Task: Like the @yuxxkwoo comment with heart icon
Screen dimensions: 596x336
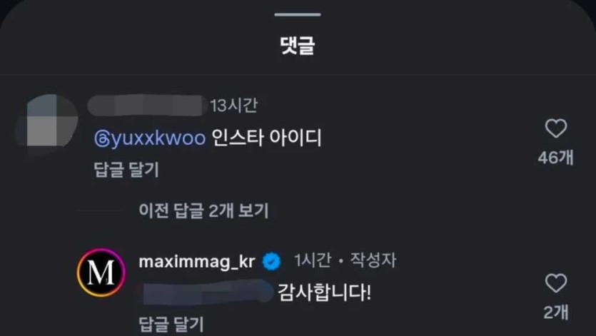Action: pyautogui.click(x=556, y=128)
